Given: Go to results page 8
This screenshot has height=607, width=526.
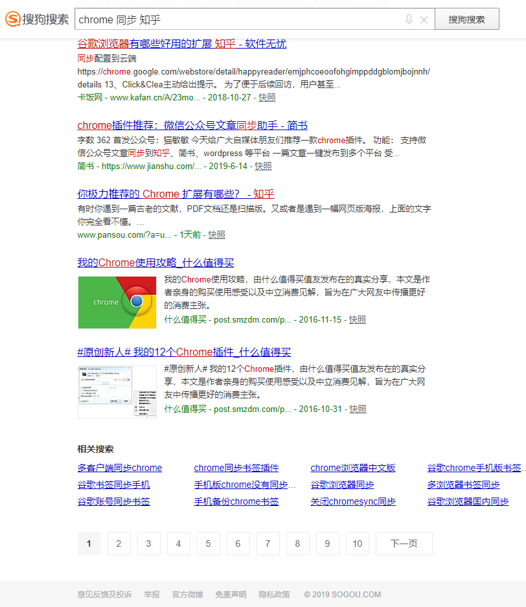Looking at the screenshot, I should point(297,544).
